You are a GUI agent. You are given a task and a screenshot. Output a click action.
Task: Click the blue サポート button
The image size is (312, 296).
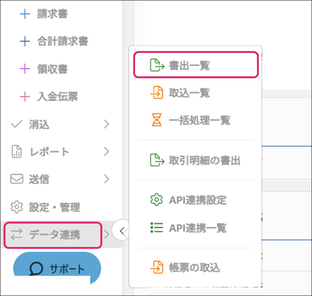click(x=57, y=268)
